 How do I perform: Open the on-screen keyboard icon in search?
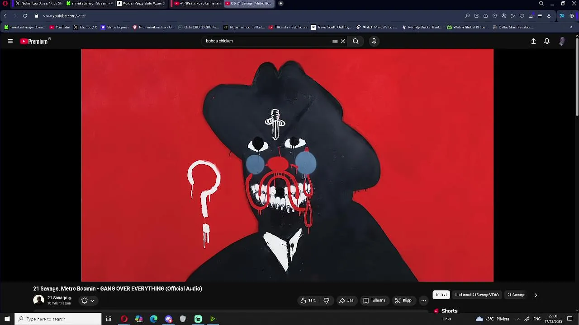[335, 41]
